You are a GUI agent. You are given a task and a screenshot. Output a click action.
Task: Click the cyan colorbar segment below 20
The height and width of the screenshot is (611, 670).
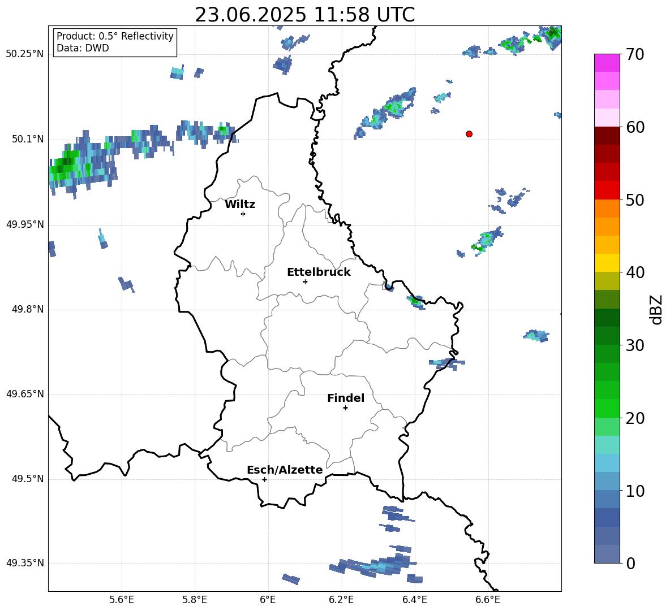607,445
